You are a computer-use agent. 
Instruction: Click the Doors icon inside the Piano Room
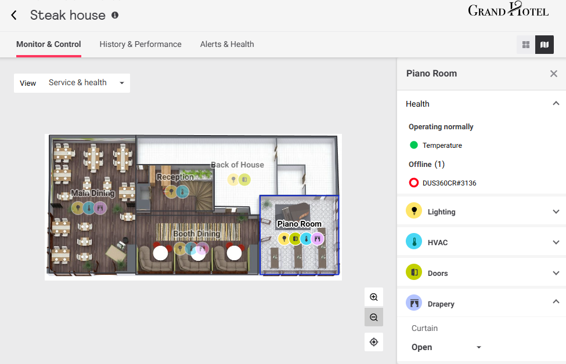pyautogui.click(x=295, y=238)
